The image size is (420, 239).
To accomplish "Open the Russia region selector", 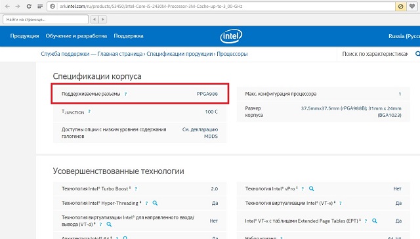I will [404, 36].
